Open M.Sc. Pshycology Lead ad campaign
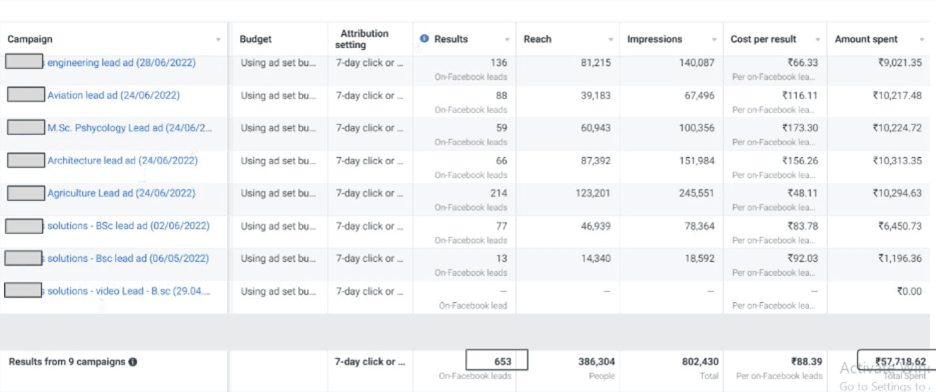The width and height of the screenshot is (936, 392). 130,128
